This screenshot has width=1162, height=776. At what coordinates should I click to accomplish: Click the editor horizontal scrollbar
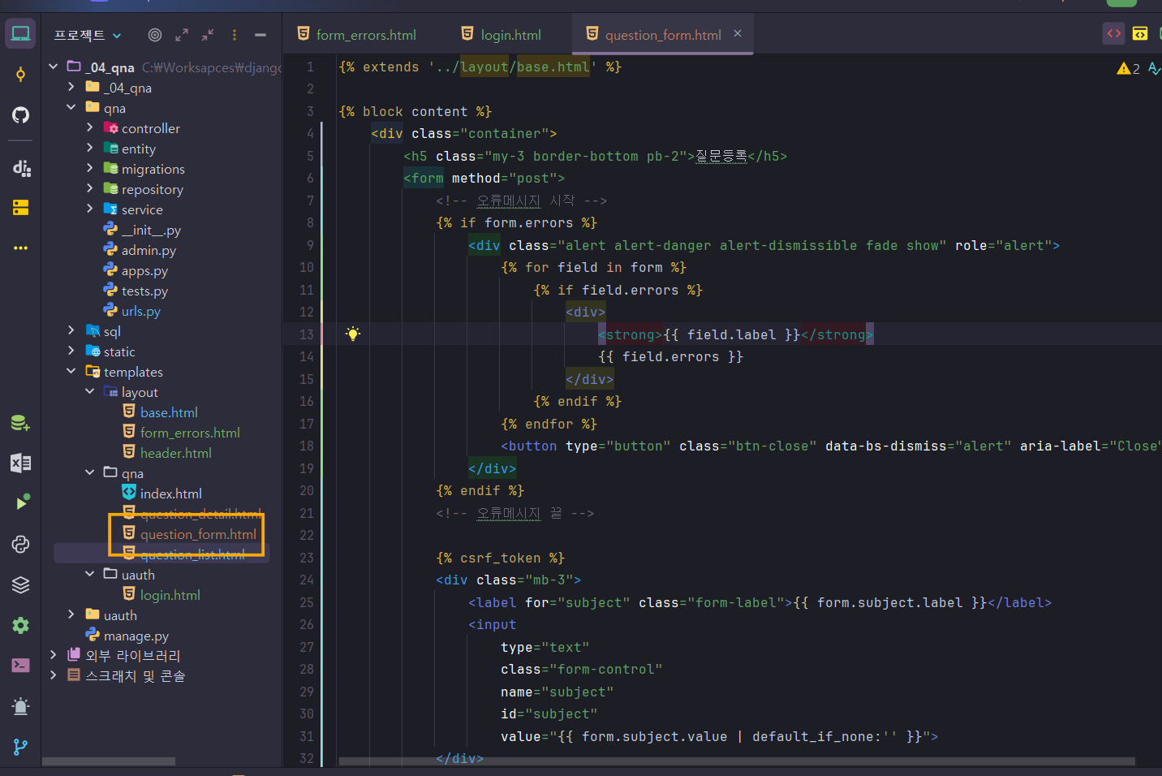tap(736, 761)
